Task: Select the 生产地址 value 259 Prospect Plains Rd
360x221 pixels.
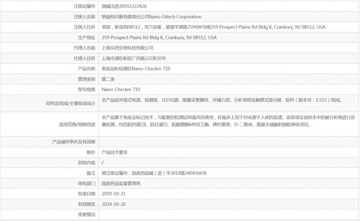Action: pyautogui.click(x=159, y=37)
